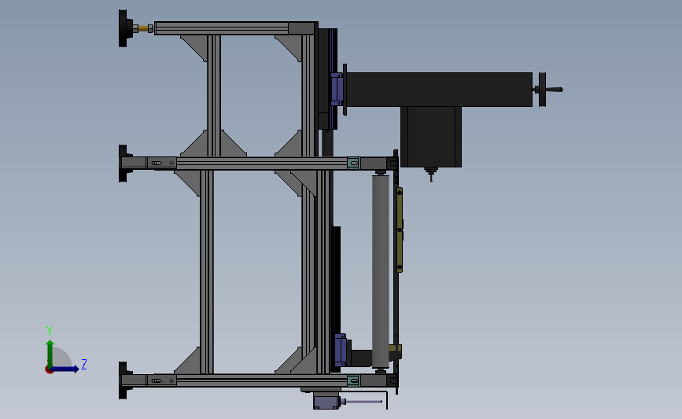Select the bottom-left black leveling foot

tap(124, 380)
